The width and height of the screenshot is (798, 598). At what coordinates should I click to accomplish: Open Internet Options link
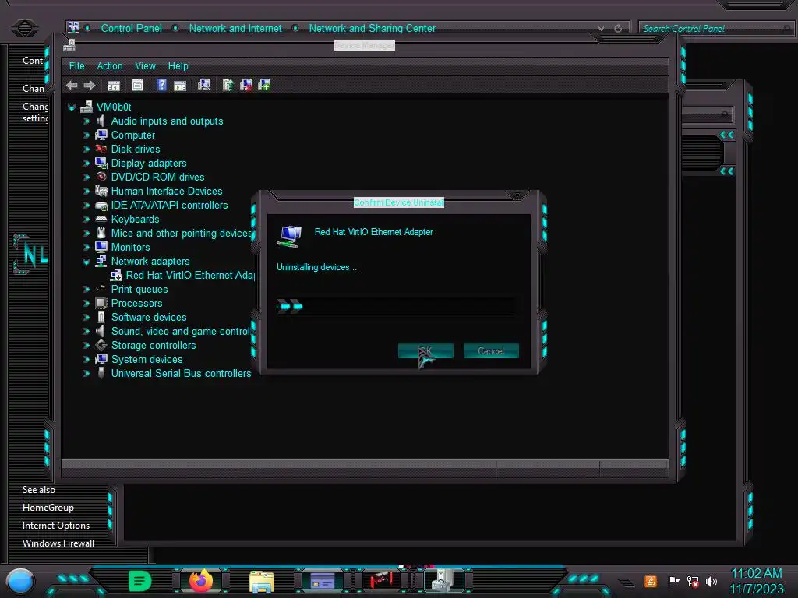pyautogui.click(x=56, y=526)
